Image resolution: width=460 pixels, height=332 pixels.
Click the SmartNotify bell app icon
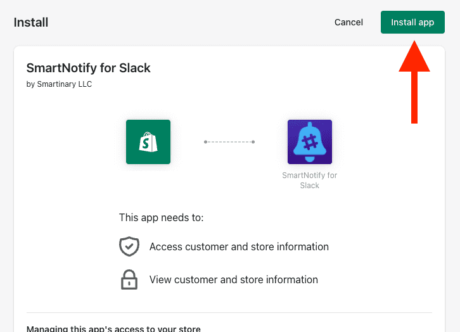310,142
